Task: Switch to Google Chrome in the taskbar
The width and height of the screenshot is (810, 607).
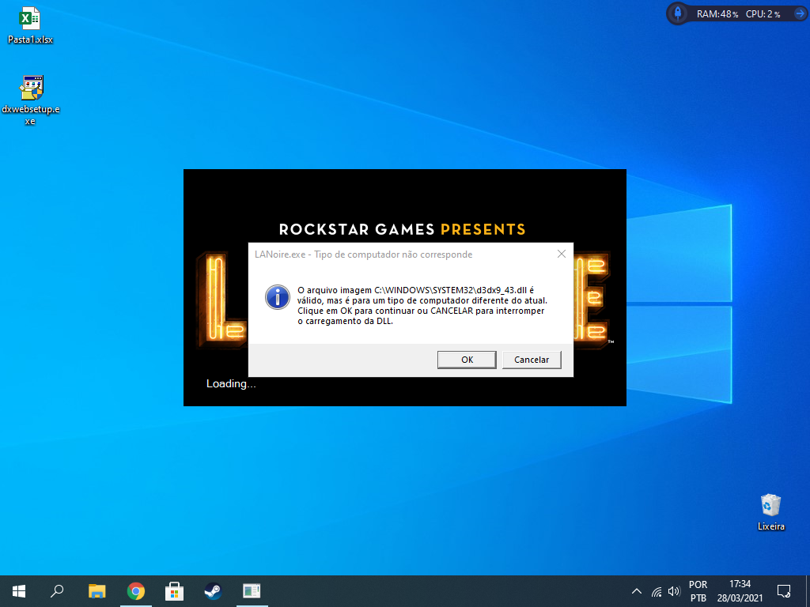Action: pos(136,591)
